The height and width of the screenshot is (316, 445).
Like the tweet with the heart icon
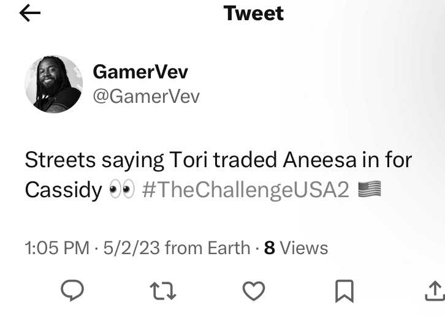click(x=254, y=291)
